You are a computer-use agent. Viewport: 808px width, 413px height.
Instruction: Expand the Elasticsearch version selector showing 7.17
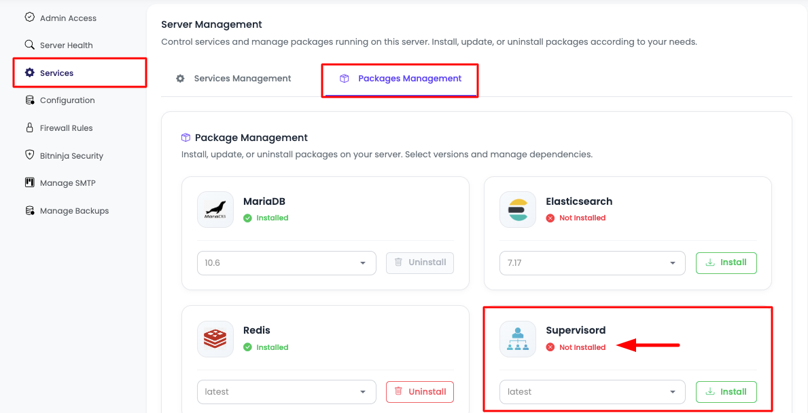coord(592,262)
